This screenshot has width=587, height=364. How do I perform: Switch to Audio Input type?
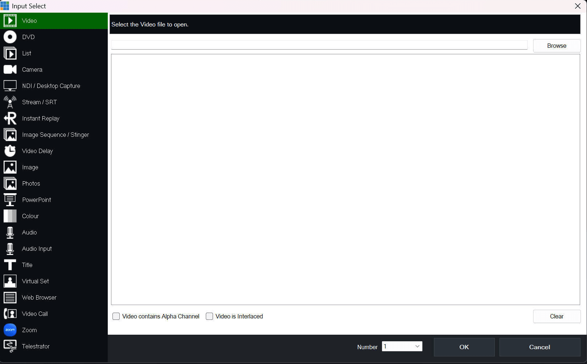click(54, 249)
